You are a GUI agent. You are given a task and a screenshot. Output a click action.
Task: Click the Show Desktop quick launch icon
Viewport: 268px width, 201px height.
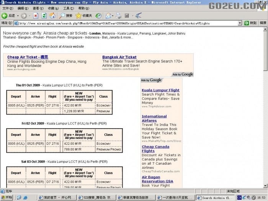click(19, 198)
